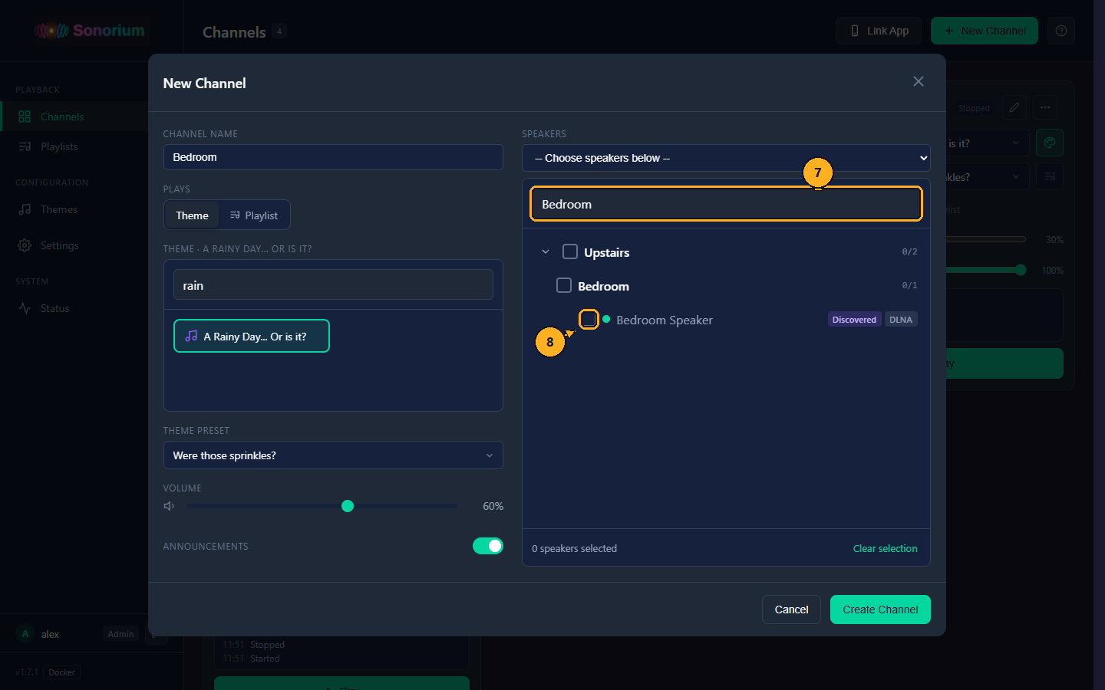Click the theme search field containing rain
The image size is (1105, 690).
coord(333,285)
